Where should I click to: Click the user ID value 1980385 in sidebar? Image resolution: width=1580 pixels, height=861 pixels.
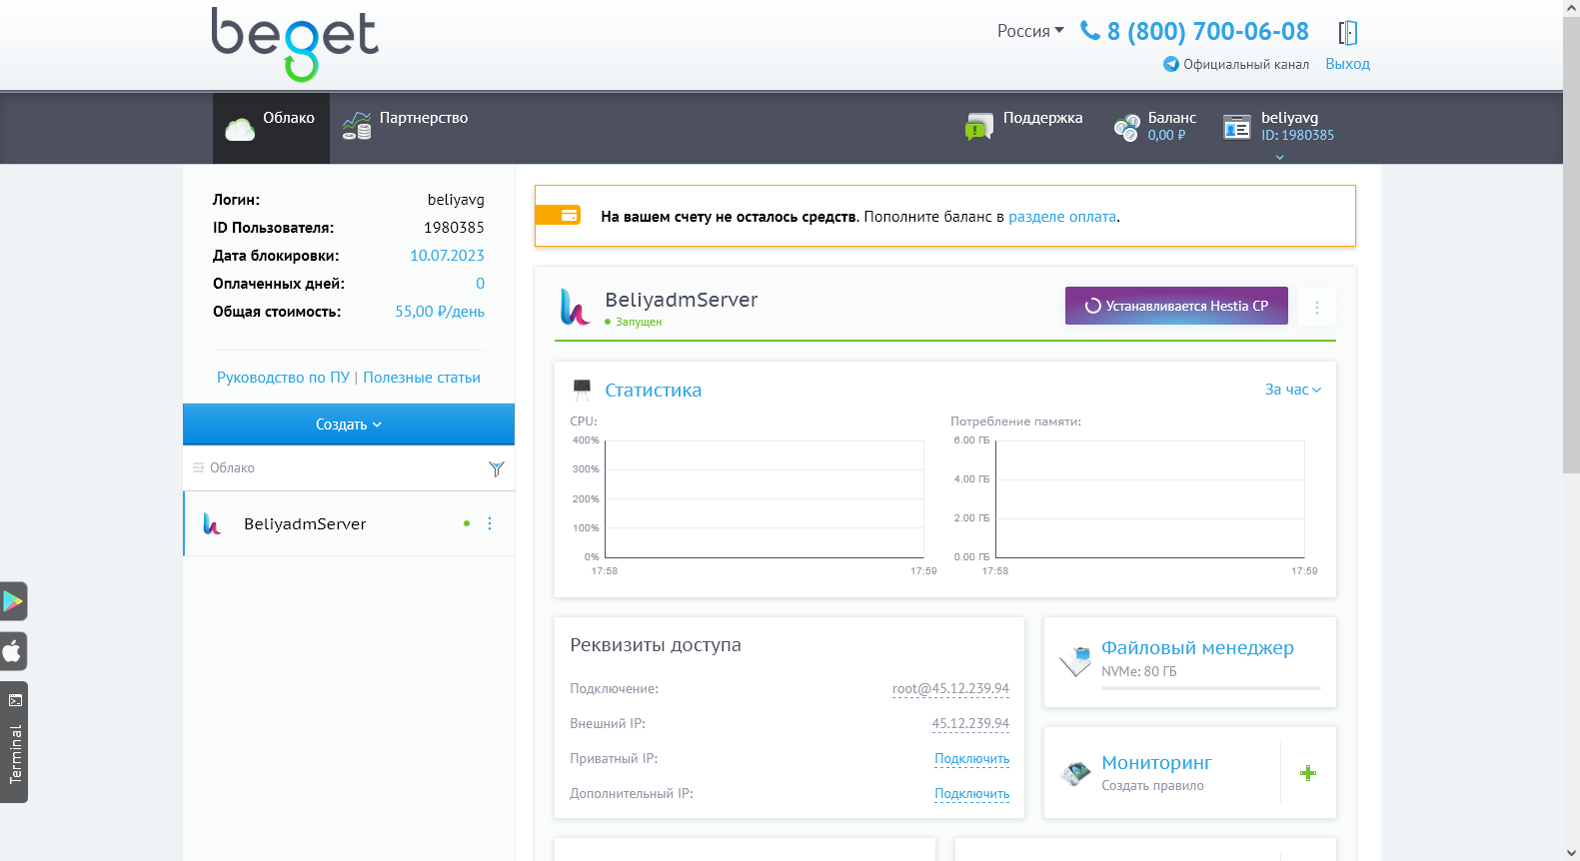[x=454, y=228]
